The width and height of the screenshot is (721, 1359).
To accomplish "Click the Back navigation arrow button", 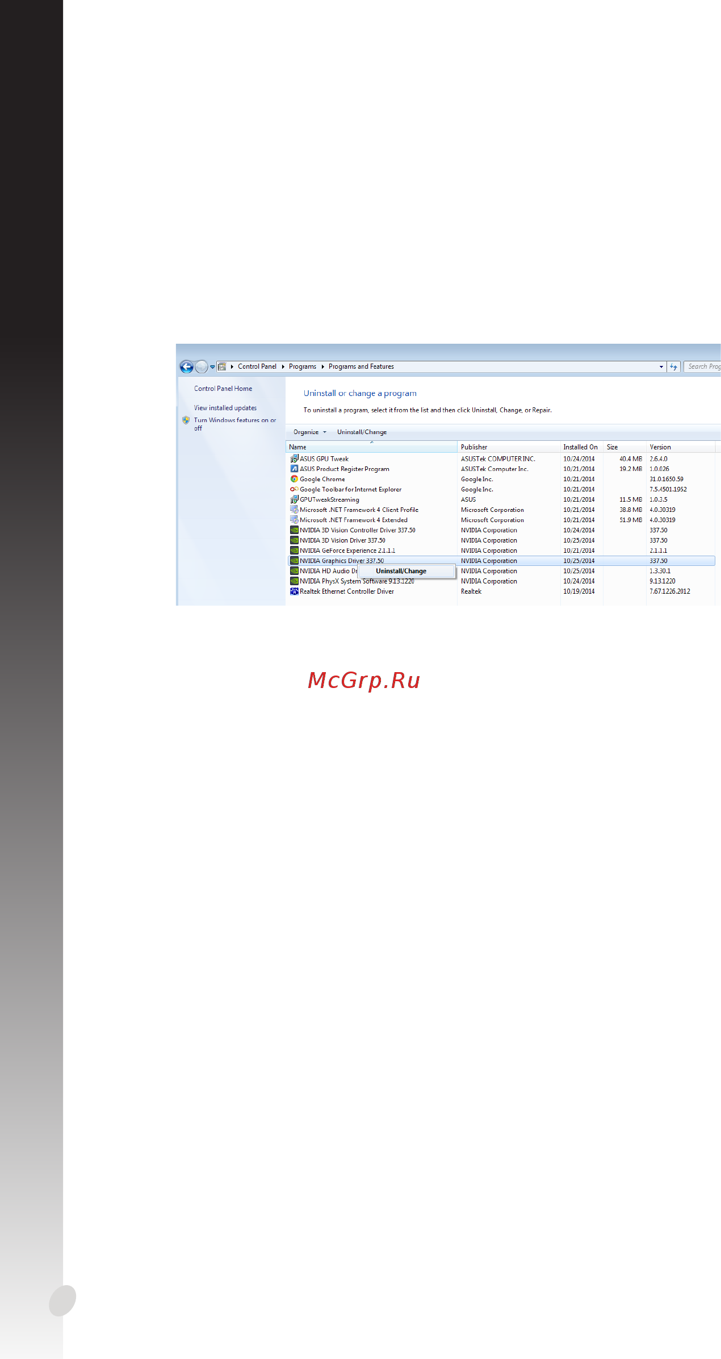I will [186, 367].
